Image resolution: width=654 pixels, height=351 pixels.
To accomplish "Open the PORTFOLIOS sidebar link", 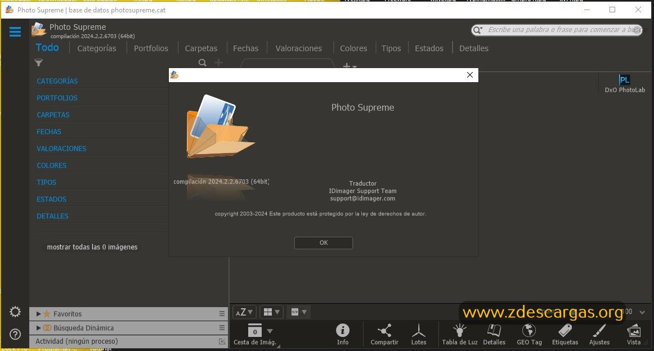I will [x=57, y=98].
